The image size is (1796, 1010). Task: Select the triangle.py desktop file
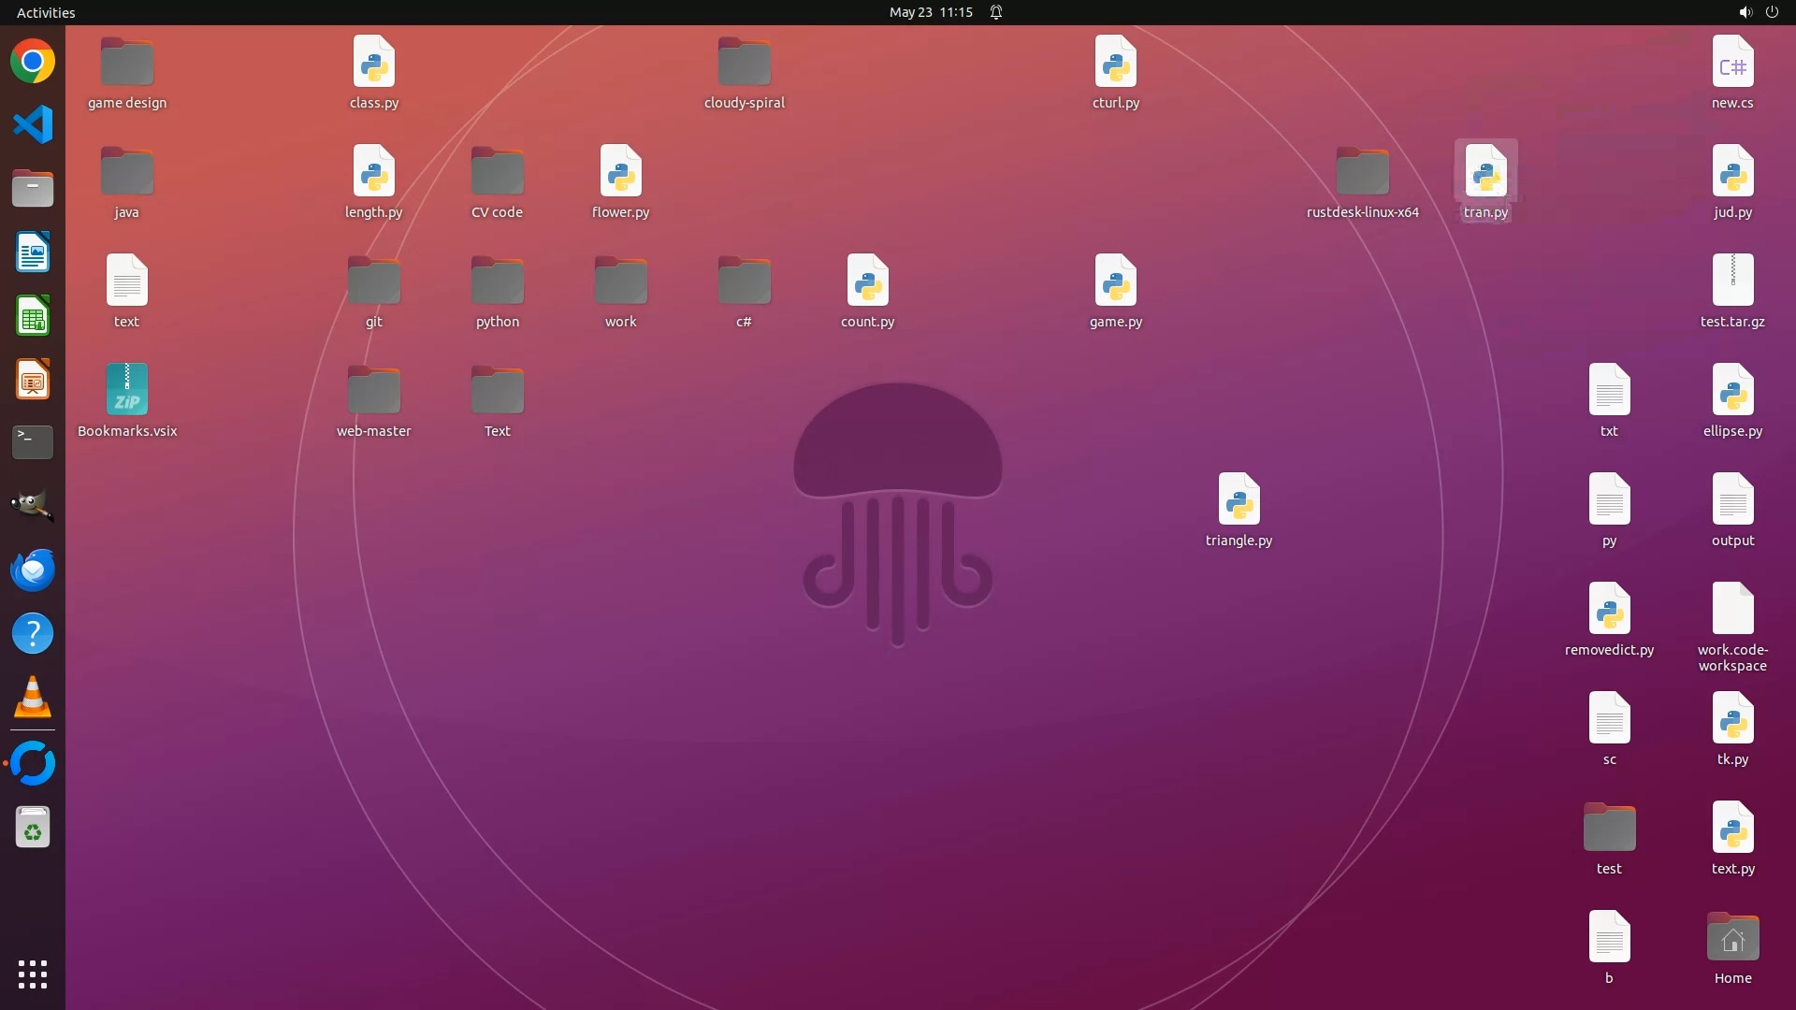click(x=1238, y=499)
